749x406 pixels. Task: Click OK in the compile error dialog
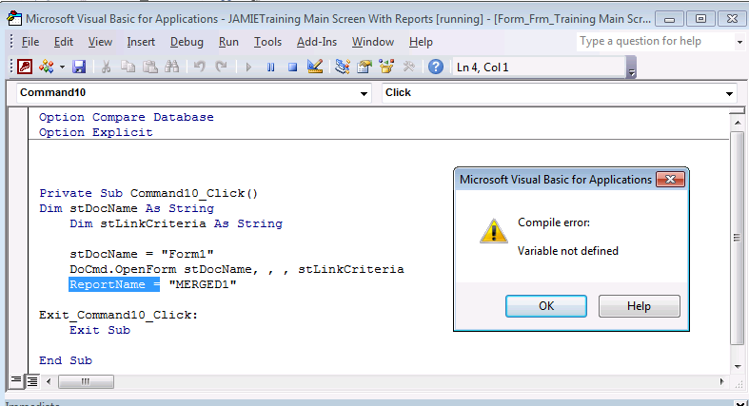pyautogui.click(x=546, y=306)
